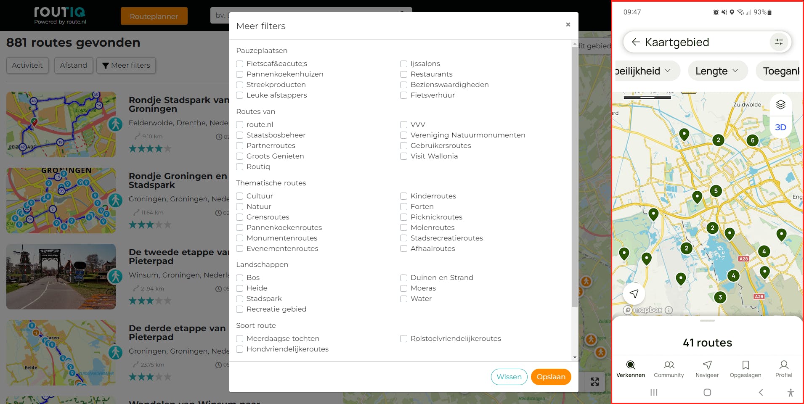Check the Natuur thematic route checkbox

click(240, 206)
